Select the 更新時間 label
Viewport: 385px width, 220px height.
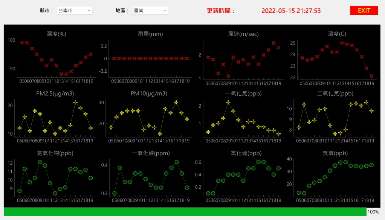coord(221,11)
